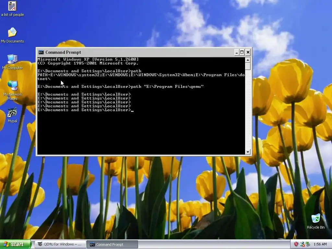
Task: Launch the Mypal browser shortcut
Action: pos(12,115)
